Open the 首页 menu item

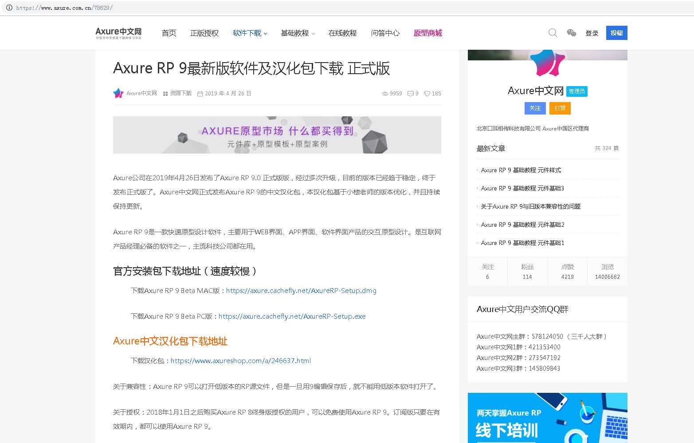[x=169, y=33]
